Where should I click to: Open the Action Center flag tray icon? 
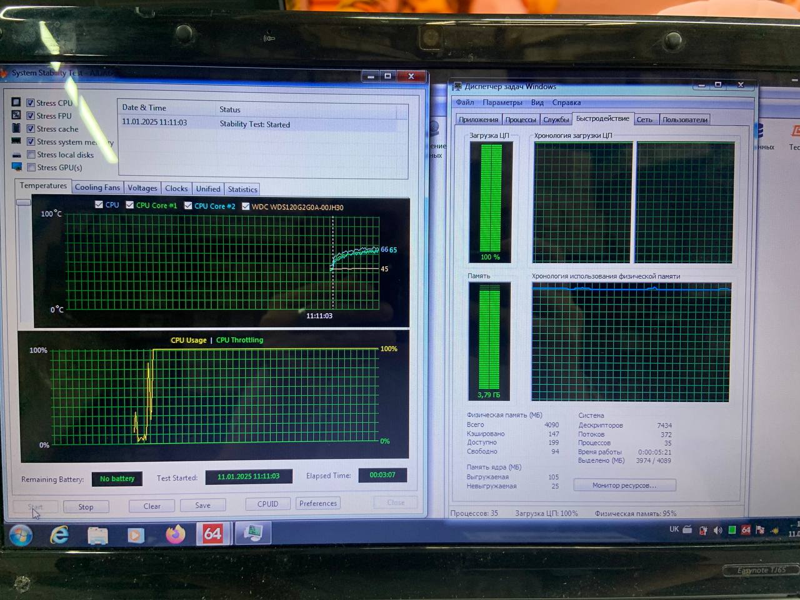[x=760, y=530]
